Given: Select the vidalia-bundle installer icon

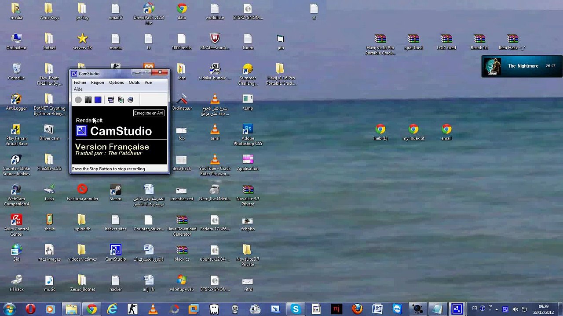Looking at the screenshot, I should pyautogui.click(x=215, y=72).
